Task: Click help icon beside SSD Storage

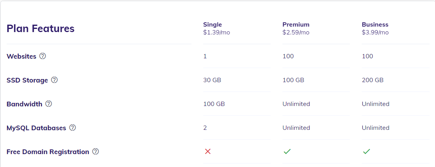Action: (55, 80)
